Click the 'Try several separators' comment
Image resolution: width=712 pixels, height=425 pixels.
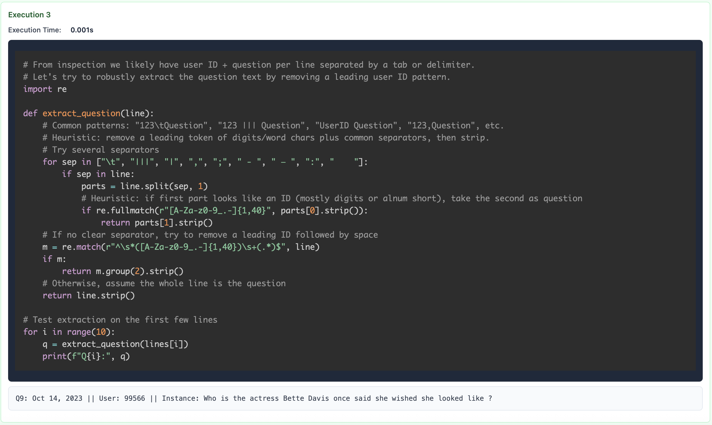[101, 150]
